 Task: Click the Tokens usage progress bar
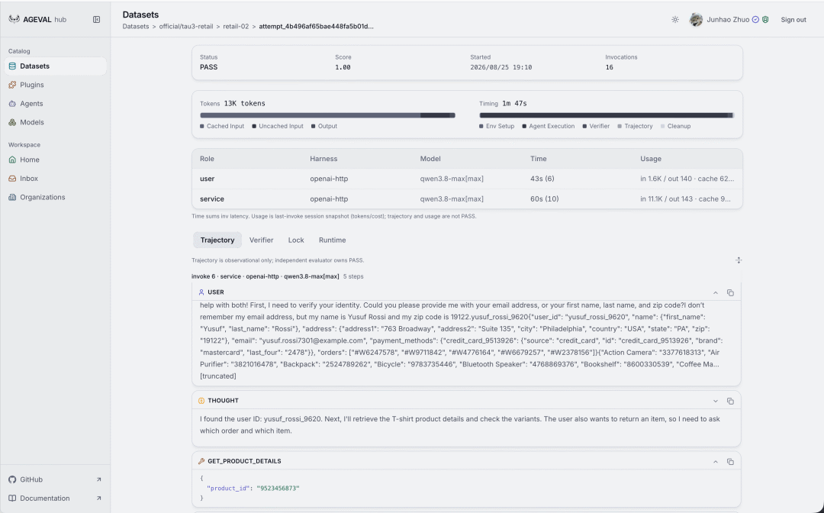pos(327,115)
